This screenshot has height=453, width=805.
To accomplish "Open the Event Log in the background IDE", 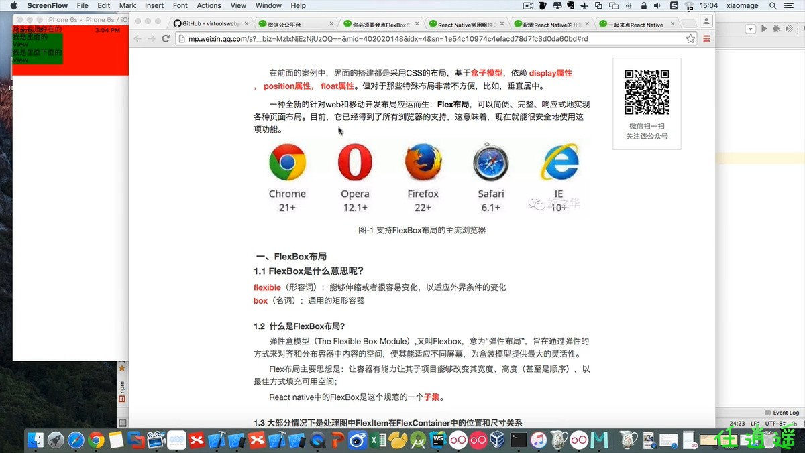I will point(782,413).
